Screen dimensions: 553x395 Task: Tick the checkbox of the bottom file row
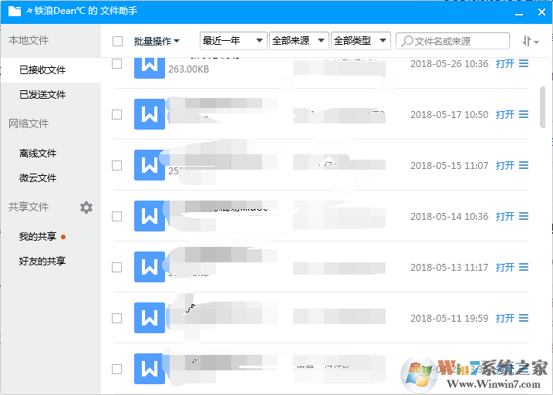coord(116,369)
